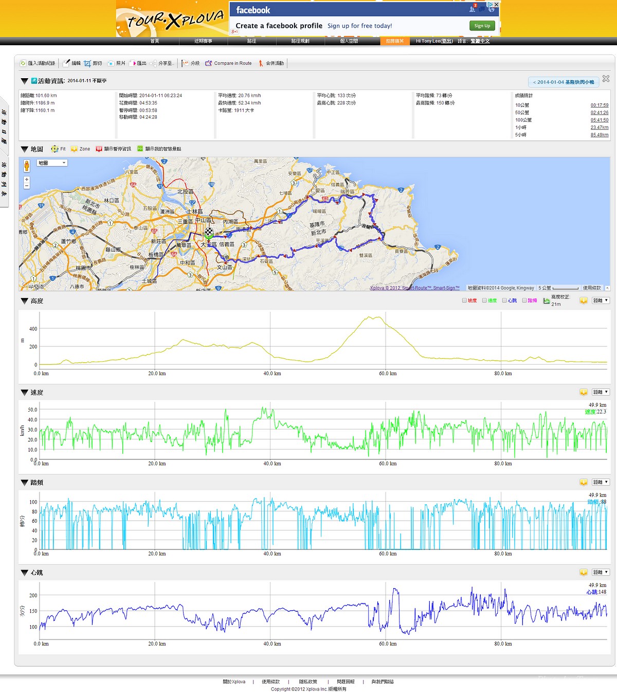Click the map zoom in plus control
The width and height of the screenshot is (617, 693).
pyautogui.click(x=27, y=180)
